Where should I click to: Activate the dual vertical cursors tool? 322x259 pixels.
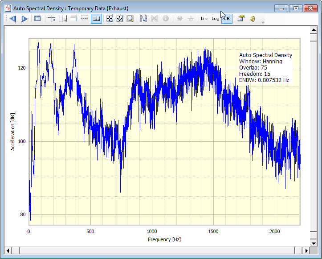point(63,19)
